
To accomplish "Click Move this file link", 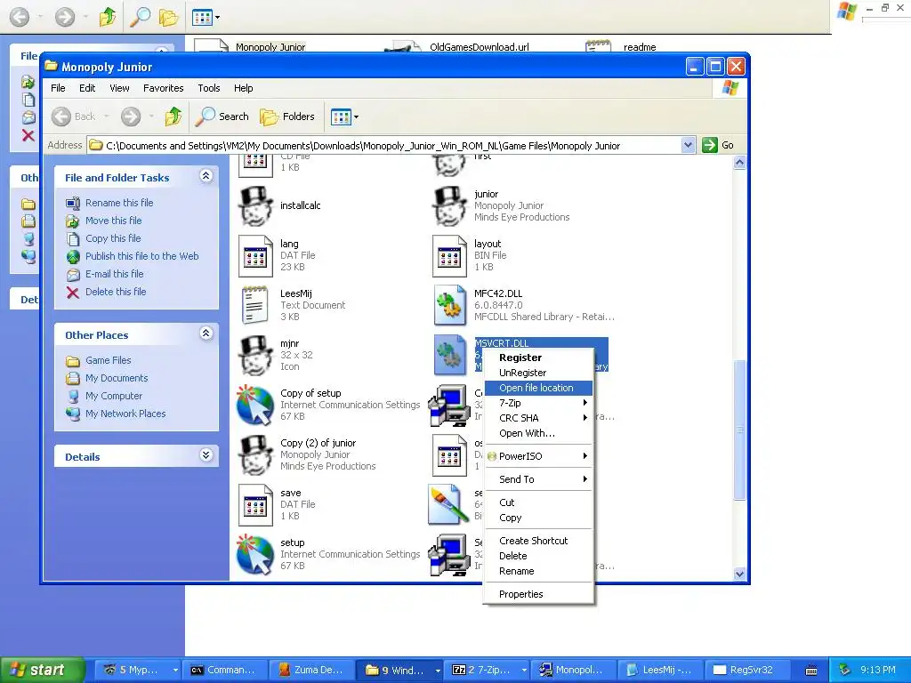I will click(113, 221).
